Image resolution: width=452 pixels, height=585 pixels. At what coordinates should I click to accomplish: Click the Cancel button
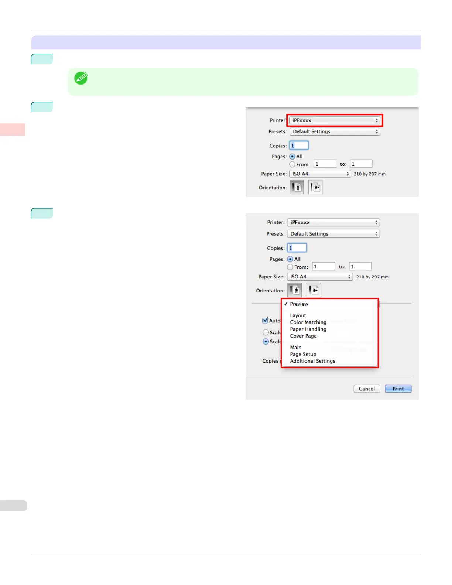click(367, 389)
